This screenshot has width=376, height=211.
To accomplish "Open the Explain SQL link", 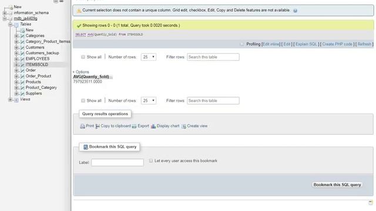I will coord(306,45).
